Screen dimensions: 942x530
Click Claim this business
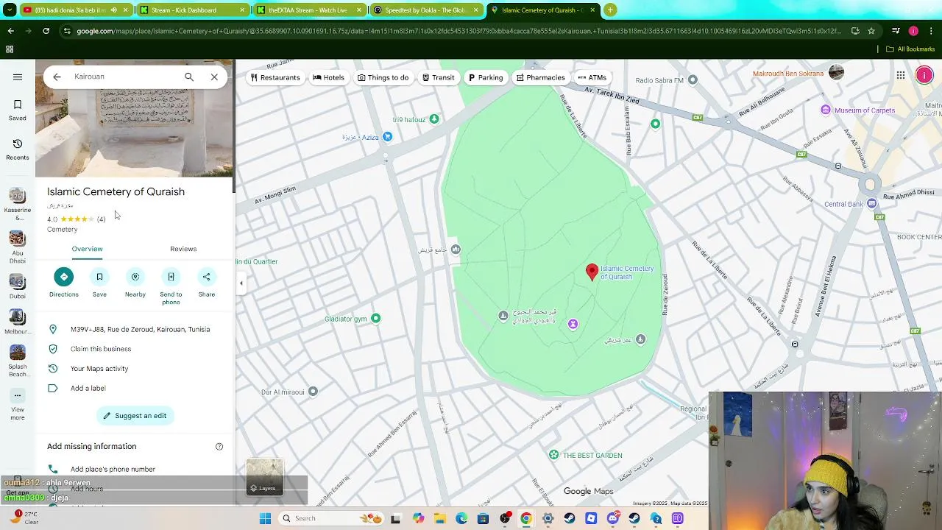tap(135, 349)
